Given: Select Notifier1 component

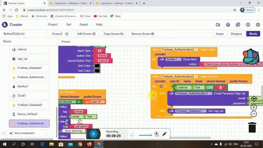Looking at the screenshot, I should (29, 86).
